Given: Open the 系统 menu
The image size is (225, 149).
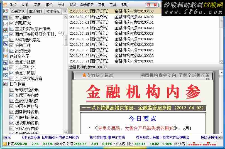Looking at the screenshot, I should tap(13, 5).
